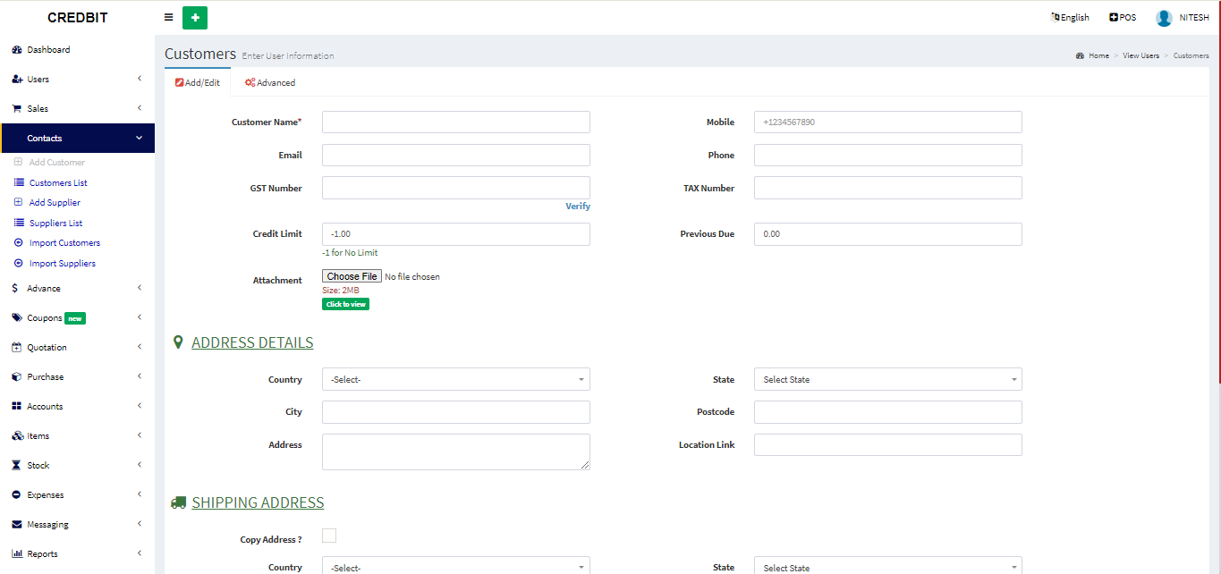Click the Verify GST link
This screenshot has width=1221, height=574.
click(578, 206)
